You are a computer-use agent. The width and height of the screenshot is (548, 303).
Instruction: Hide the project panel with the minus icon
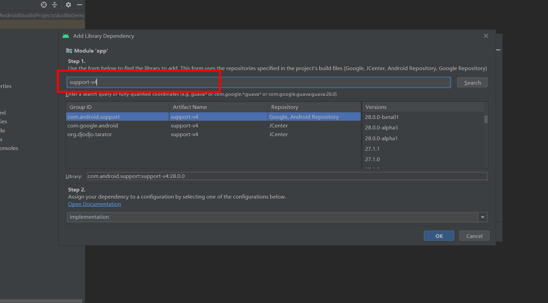coord(80,5)
